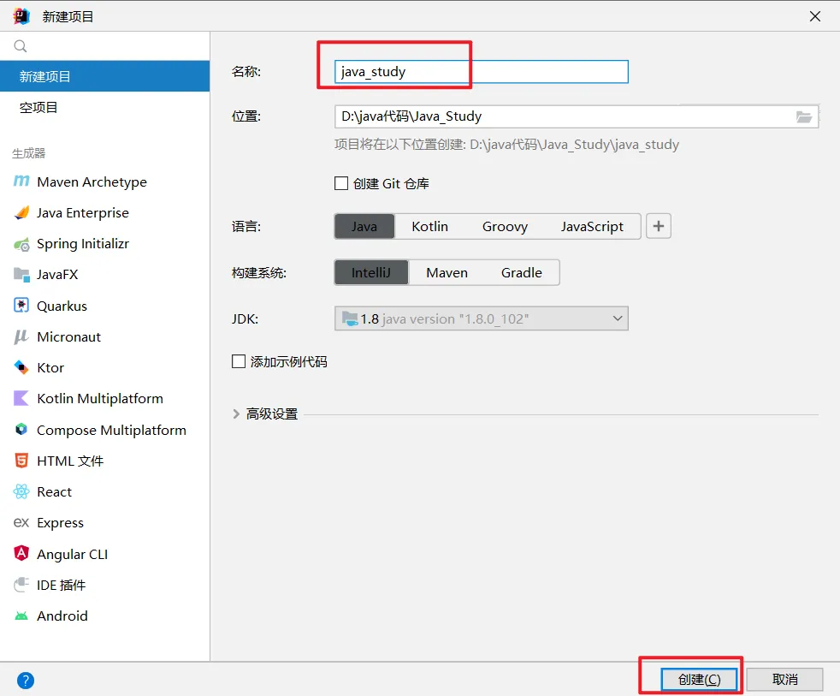Choose IntelliJ build system

(x=371, y=272)
